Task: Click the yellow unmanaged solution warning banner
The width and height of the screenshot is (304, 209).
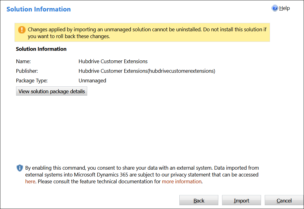Action: [x=142, y=33]
